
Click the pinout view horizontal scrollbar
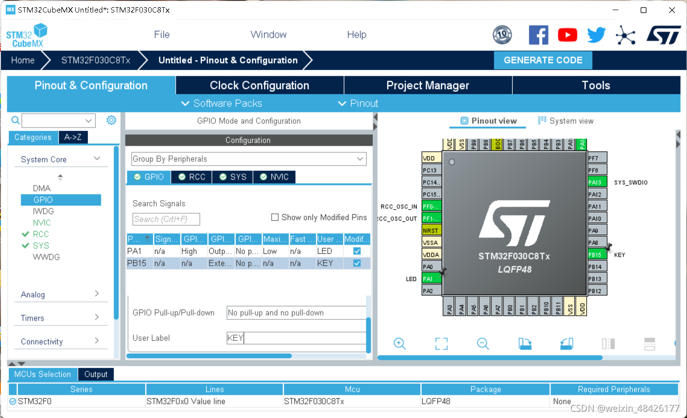490,358
